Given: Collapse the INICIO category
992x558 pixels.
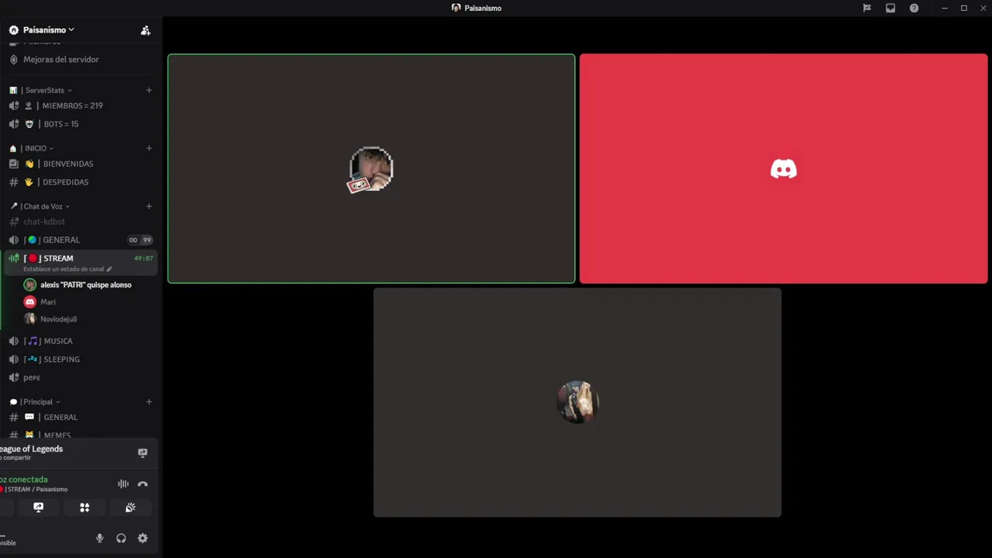Looking at the screenshot, I should point(39,149).
